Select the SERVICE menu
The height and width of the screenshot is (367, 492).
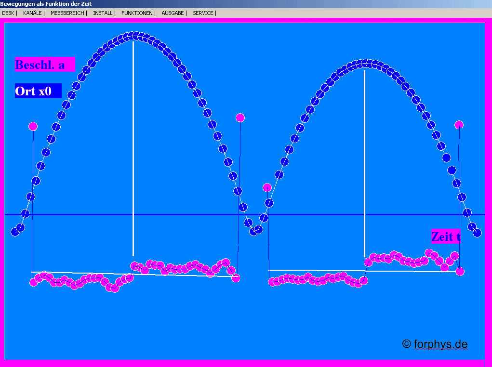tap(203, 13)
